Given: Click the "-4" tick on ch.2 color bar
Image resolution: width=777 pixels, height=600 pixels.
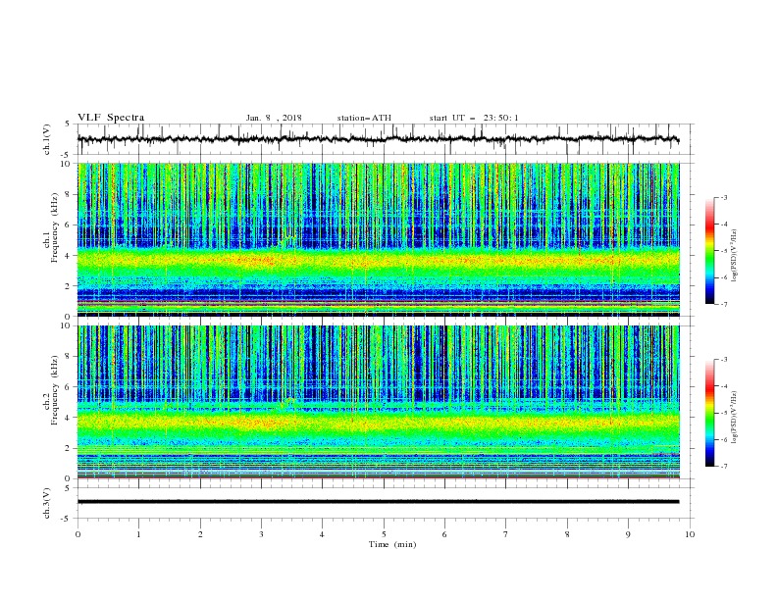Looking at the screenshot, I should [723, 386].
